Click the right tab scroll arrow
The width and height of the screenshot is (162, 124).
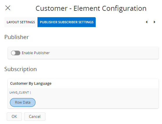tap(154, 22)
